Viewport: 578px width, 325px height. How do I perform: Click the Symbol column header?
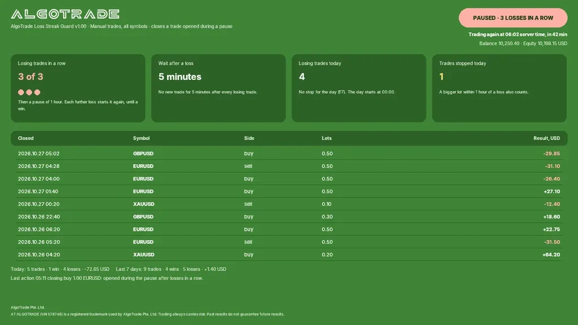tap(141, 138)
